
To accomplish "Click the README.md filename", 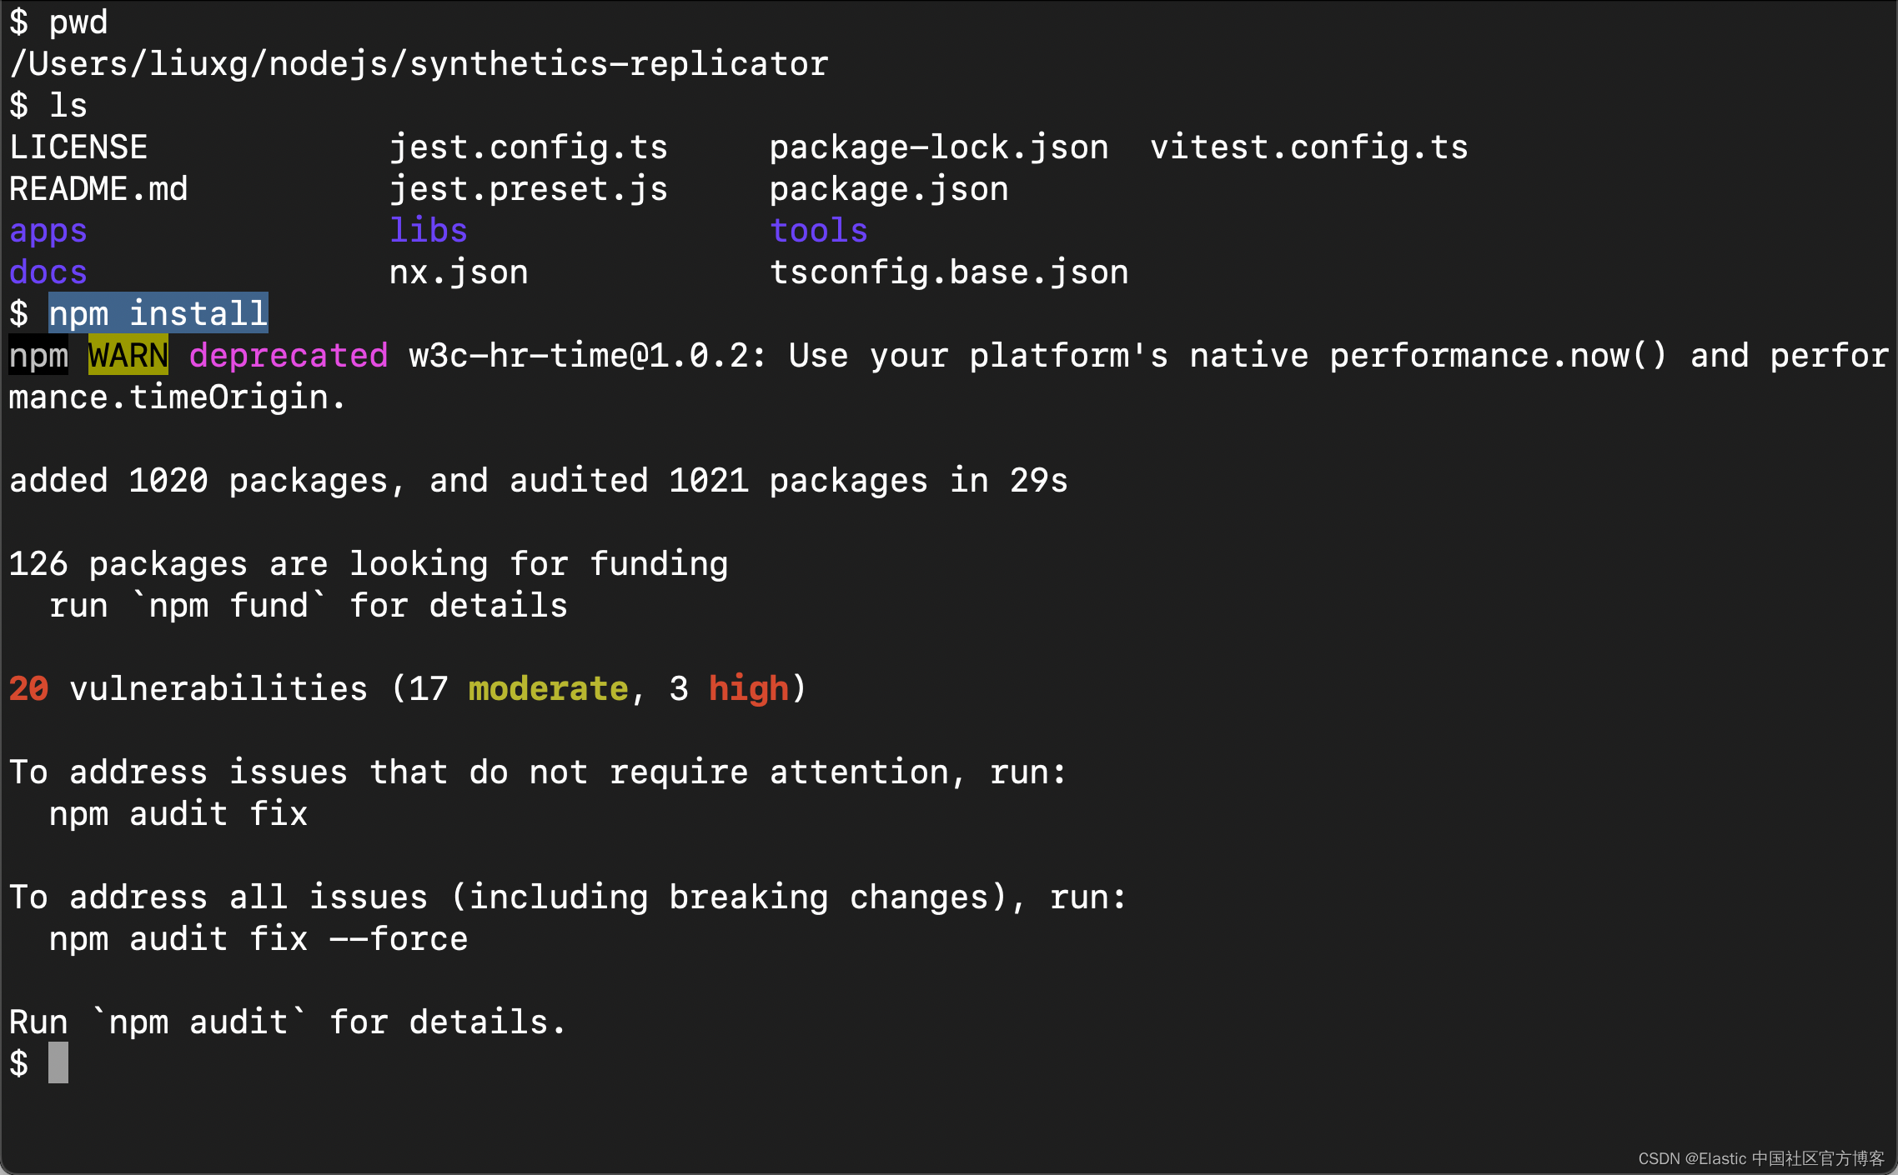I will point(98,189).
